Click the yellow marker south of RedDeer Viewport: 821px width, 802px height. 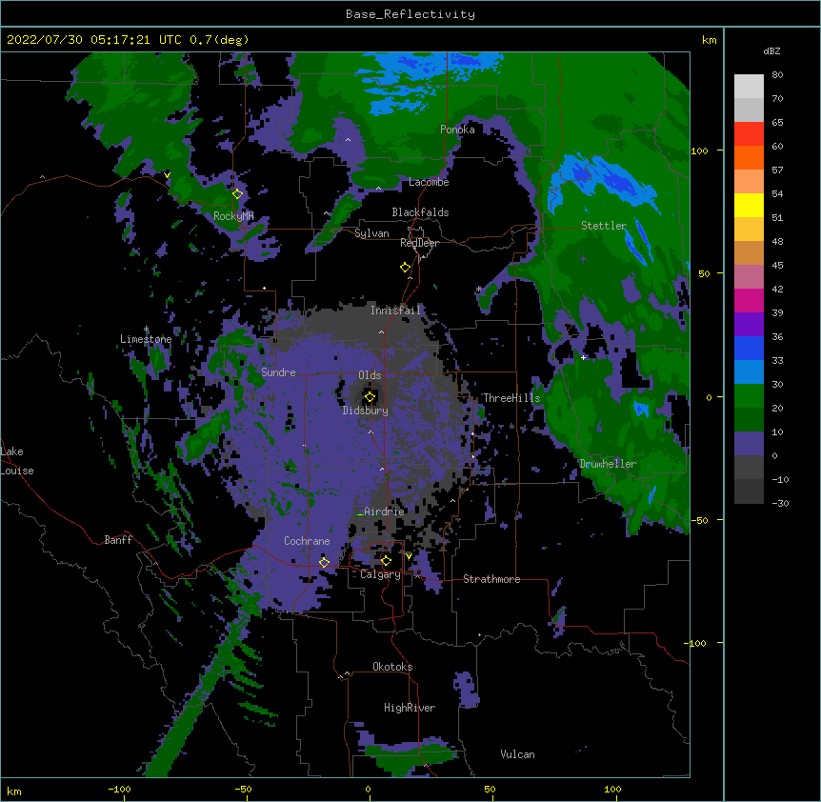405,268
